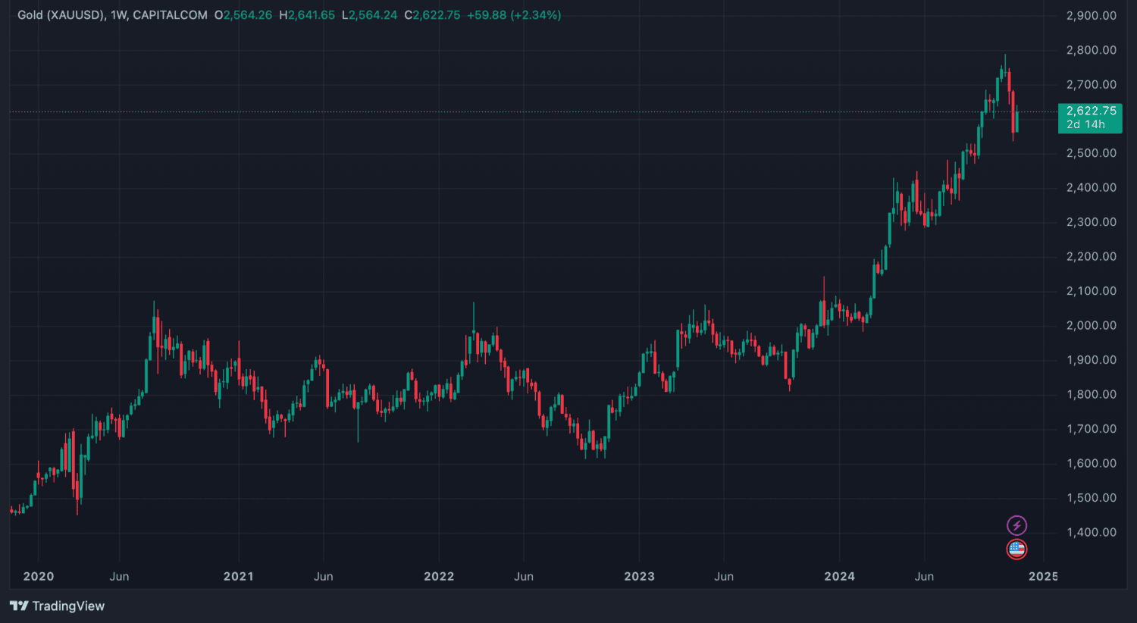This screenshot has width=1137, height=623.
Task: Click the US flag economic event icon
Action: 1016,549
